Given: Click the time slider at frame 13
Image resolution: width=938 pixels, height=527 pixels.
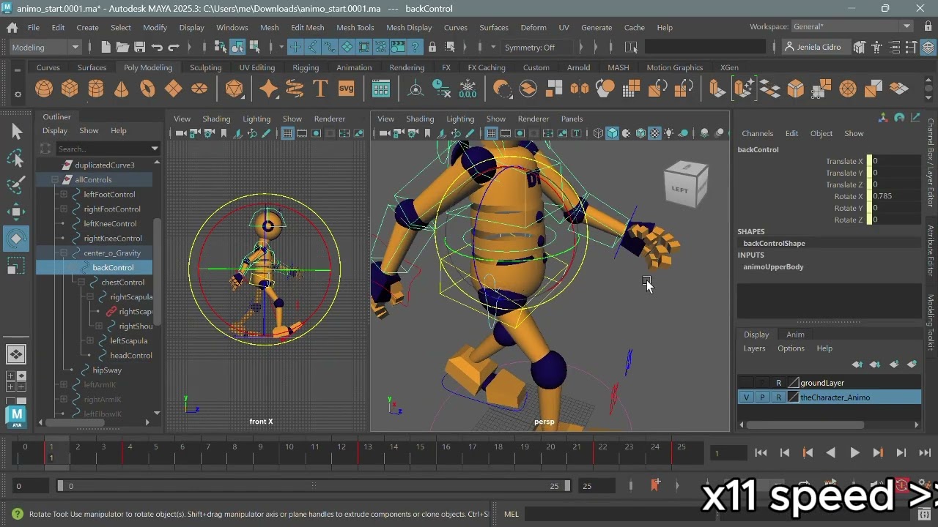Looking at the screenshot, I should click(367, 453).
